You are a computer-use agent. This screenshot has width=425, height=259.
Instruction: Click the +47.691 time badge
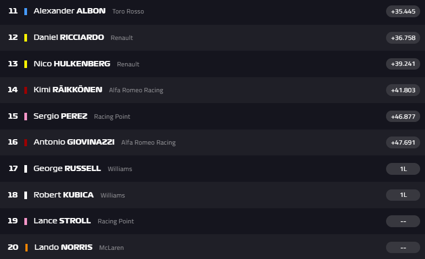[403, 142]
